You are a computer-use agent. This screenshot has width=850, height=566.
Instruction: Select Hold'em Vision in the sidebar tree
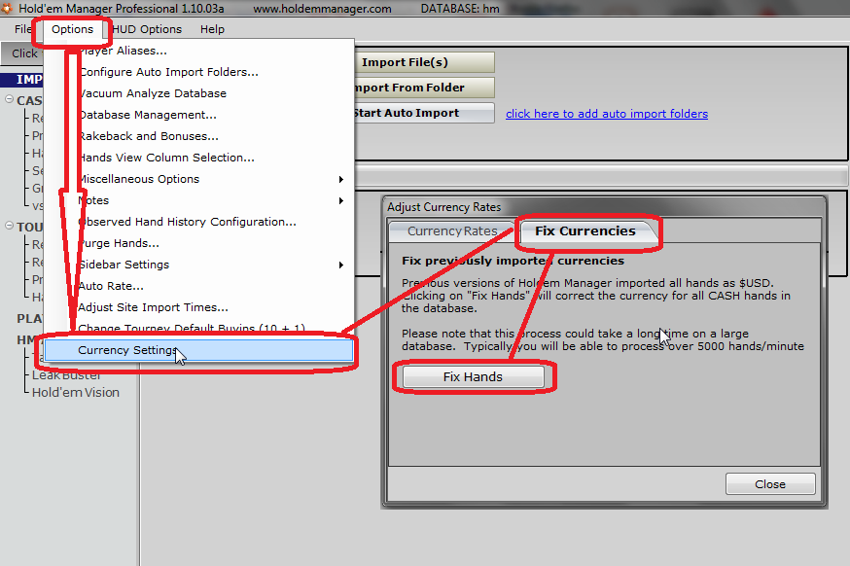(75, 393)
